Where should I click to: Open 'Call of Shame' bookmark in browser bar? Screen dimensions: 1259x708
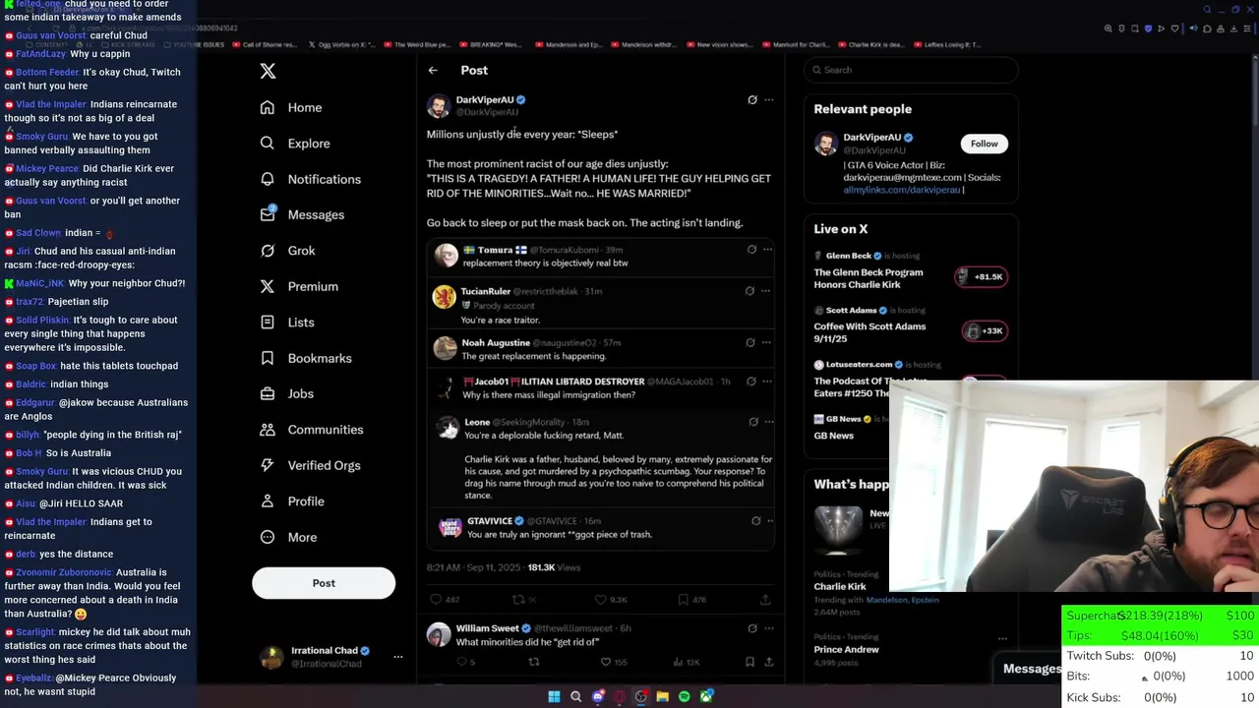266,44
